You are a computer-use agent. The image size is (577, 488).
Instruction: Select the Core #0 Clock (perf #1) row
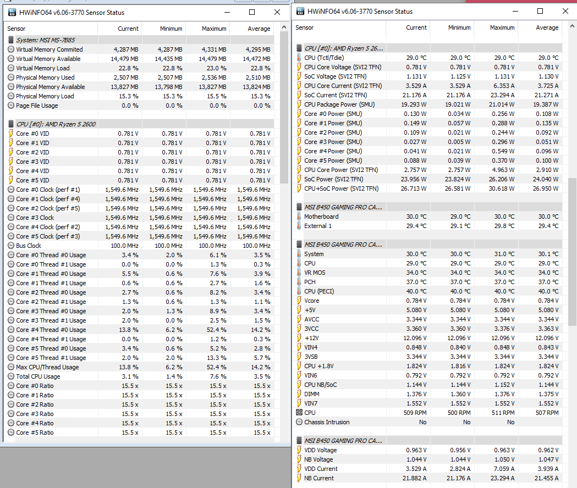point(139,190)
